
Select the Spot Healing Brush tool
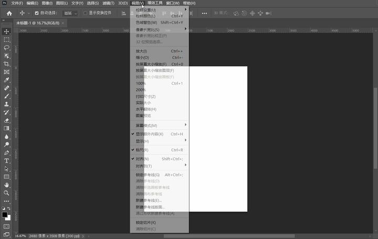(6, 88)
